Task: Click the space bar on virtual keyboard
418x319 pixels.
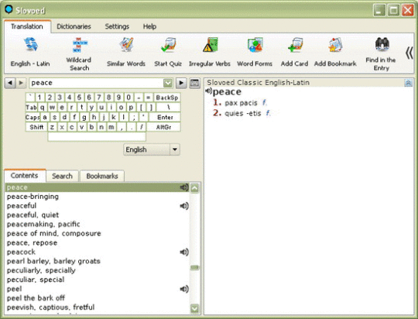Action: point(97,136)
